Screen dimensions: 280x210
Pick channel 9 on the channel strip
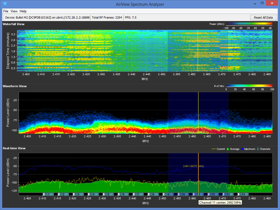(x=168, y=194)
